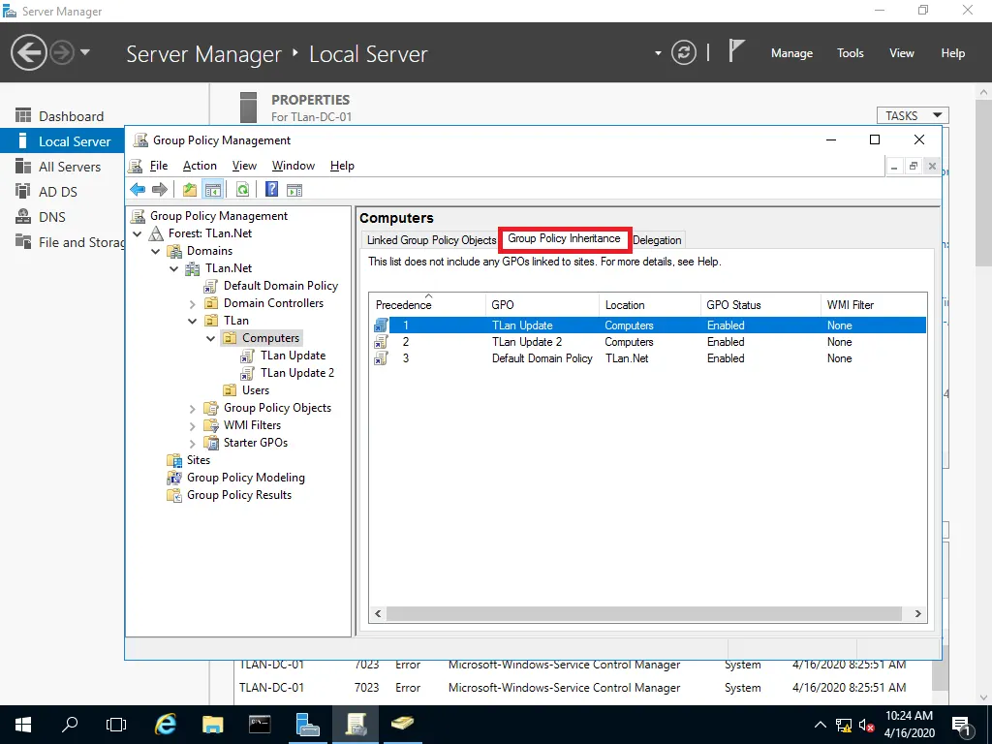Image resolution: width=992 pixels, height=744 pixels.
Task: Select Users OU in the tree
Action: [256, 390]
